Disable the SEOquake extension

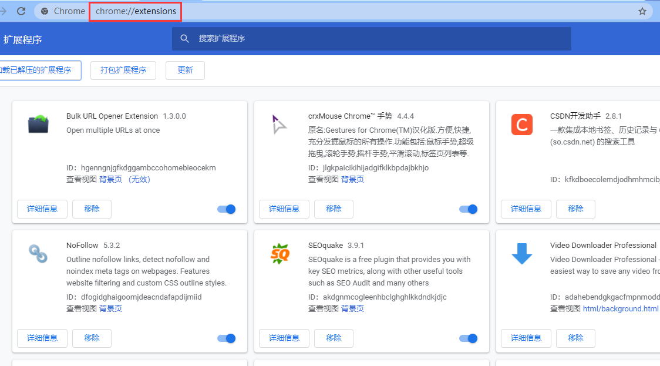point(468,338)
